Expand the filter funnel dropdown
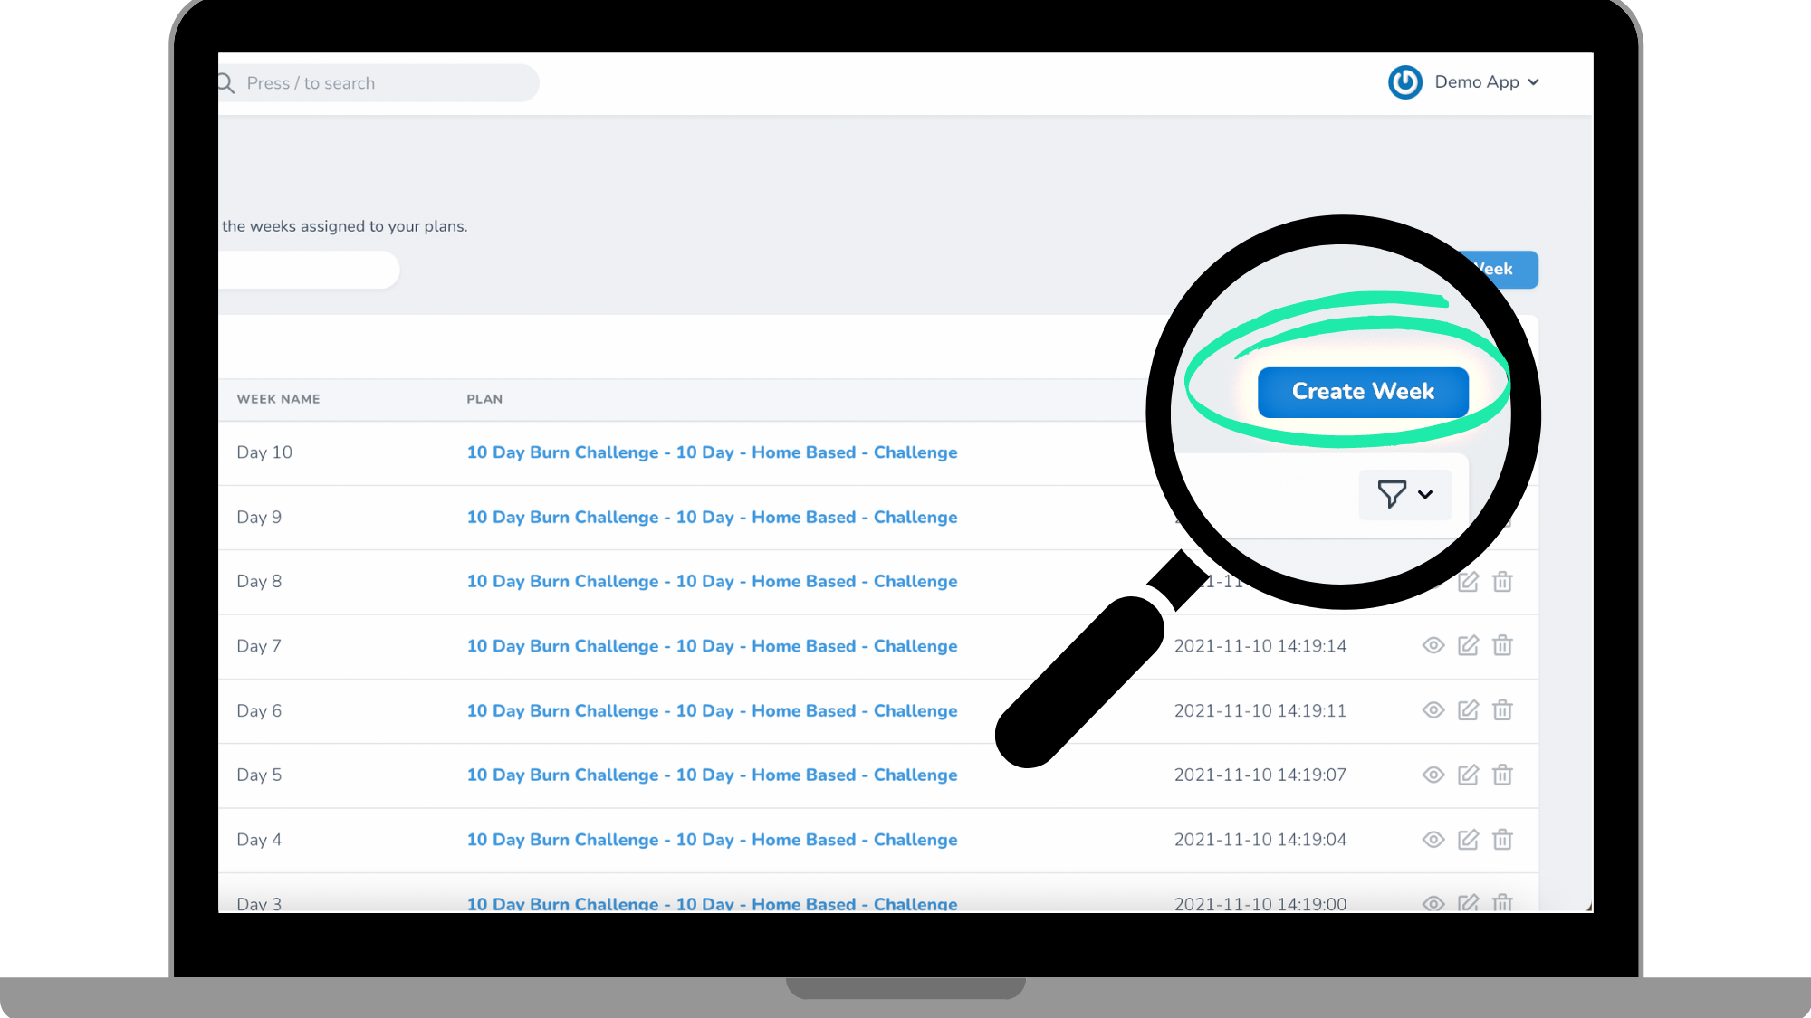The image size is (1811, 1018). pyautogui.click(x=1404, y=494)
